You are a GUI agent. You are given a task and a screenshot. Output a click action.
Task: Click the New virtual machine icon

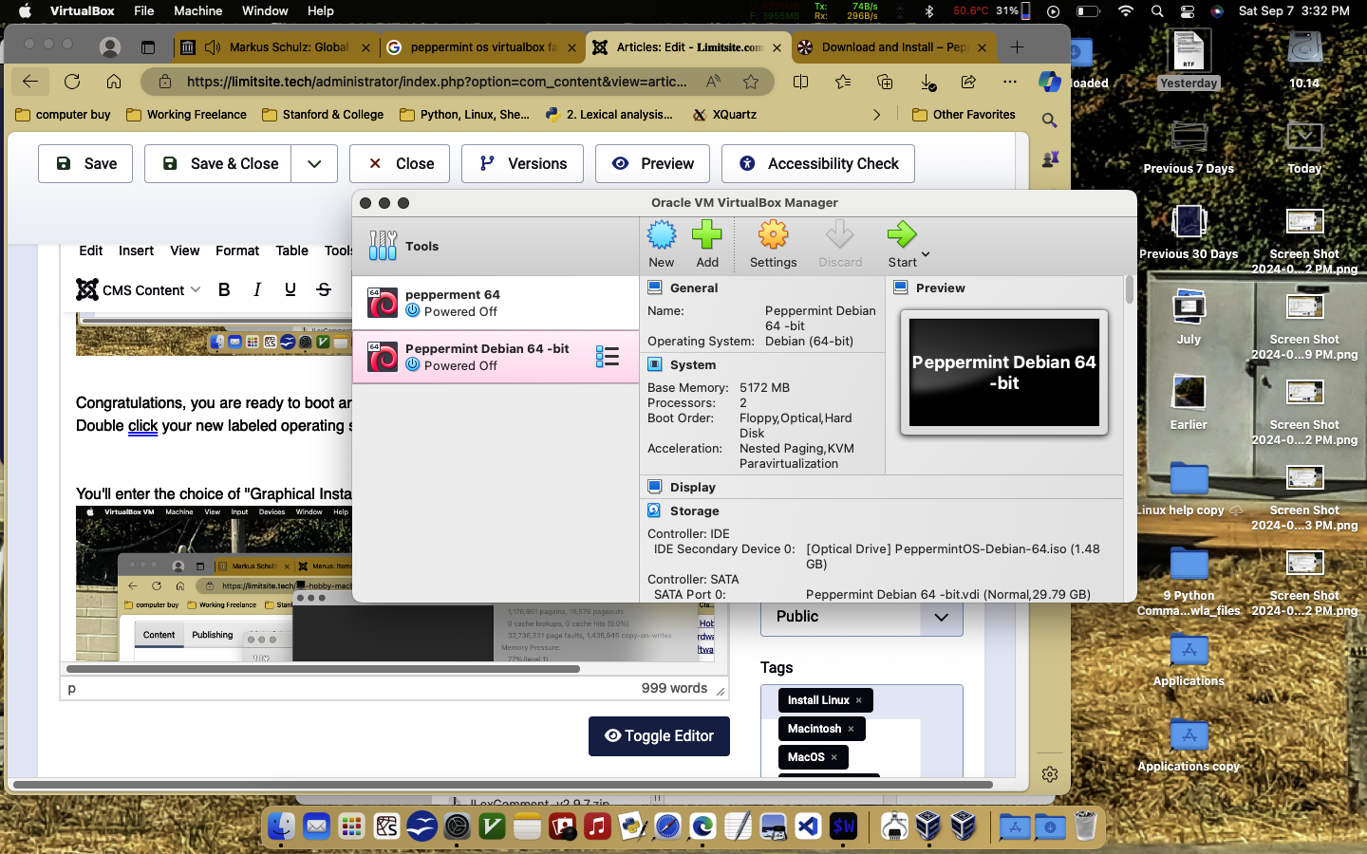point(662,235)
